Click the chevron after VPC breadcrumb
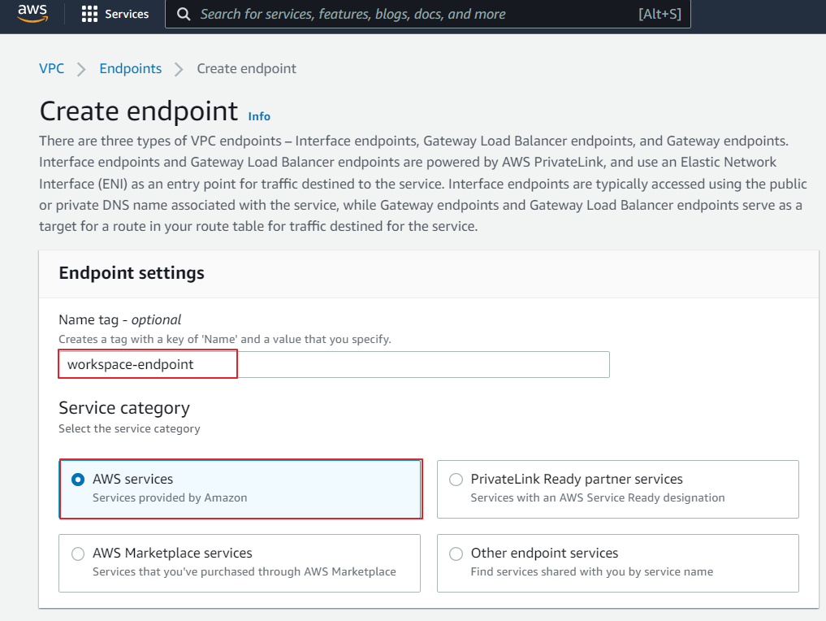826x621 pixels. click(81, 69)
